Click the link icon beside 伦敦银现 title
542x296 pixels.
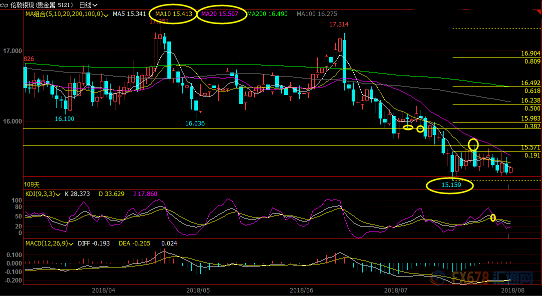[x=5, y=5]
